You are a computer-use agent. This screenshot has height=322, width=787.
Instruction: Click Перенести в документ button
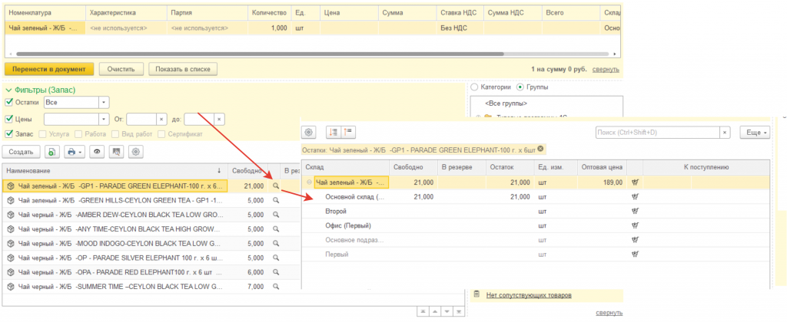coord(49,68)
